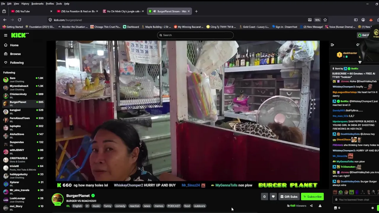Open the Chicago Thin Crust Pizza bookmark

click(x=105, y=27)
